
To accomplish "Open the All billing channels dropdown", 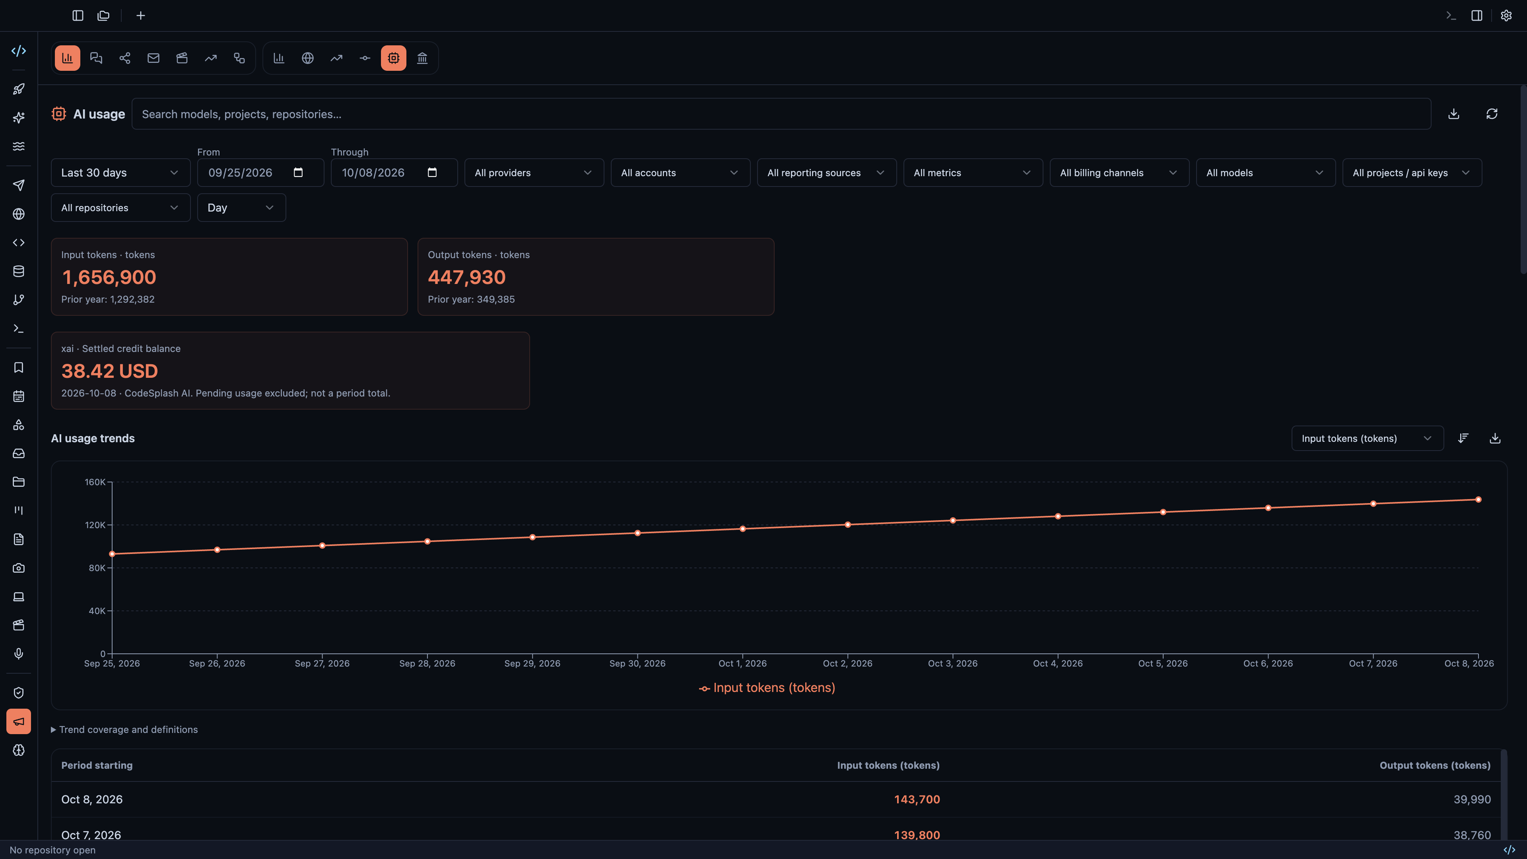I will pos(1119,173).
